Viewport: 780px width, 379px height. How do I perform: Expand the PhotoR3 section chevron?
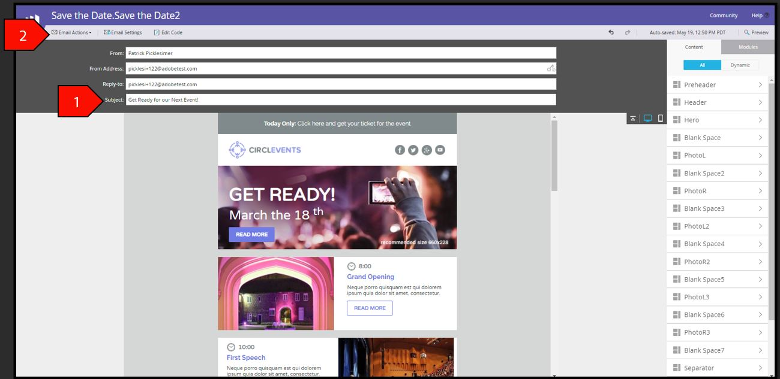coord(760,333)
